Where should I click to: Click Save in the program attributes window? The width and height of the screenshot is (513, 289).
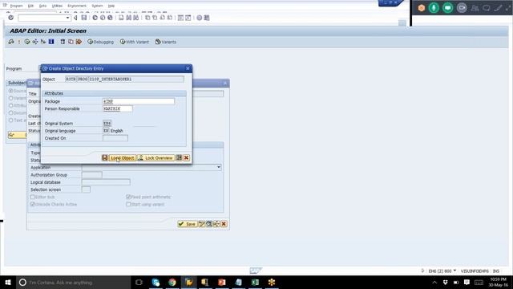pyautogui.click(x=187, y=224)
